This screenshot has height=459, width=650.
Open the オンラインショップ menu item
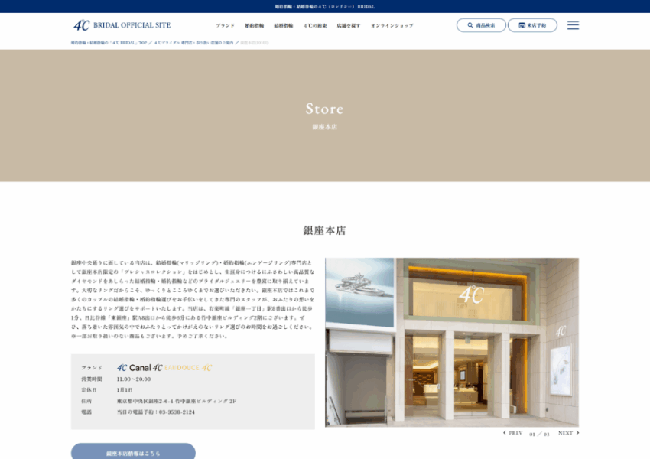(392, 25)
